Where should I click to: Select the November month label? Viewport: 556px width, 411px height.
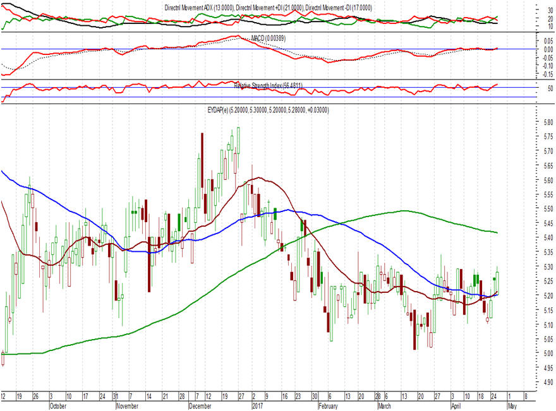point(127,406)
